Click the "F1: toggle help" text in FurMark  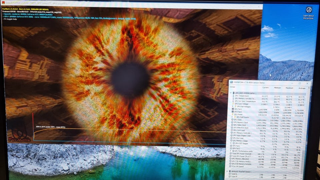10,19
